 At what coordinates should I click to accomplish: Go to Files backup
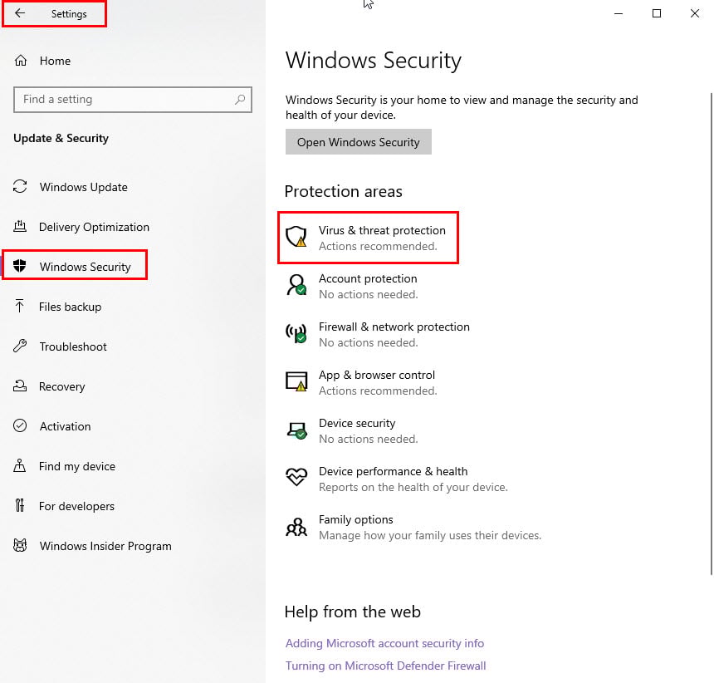tap(70, 307)
